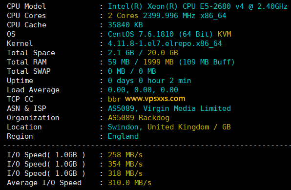Select the CPU cache value "35840 KB"

[125, 25]
